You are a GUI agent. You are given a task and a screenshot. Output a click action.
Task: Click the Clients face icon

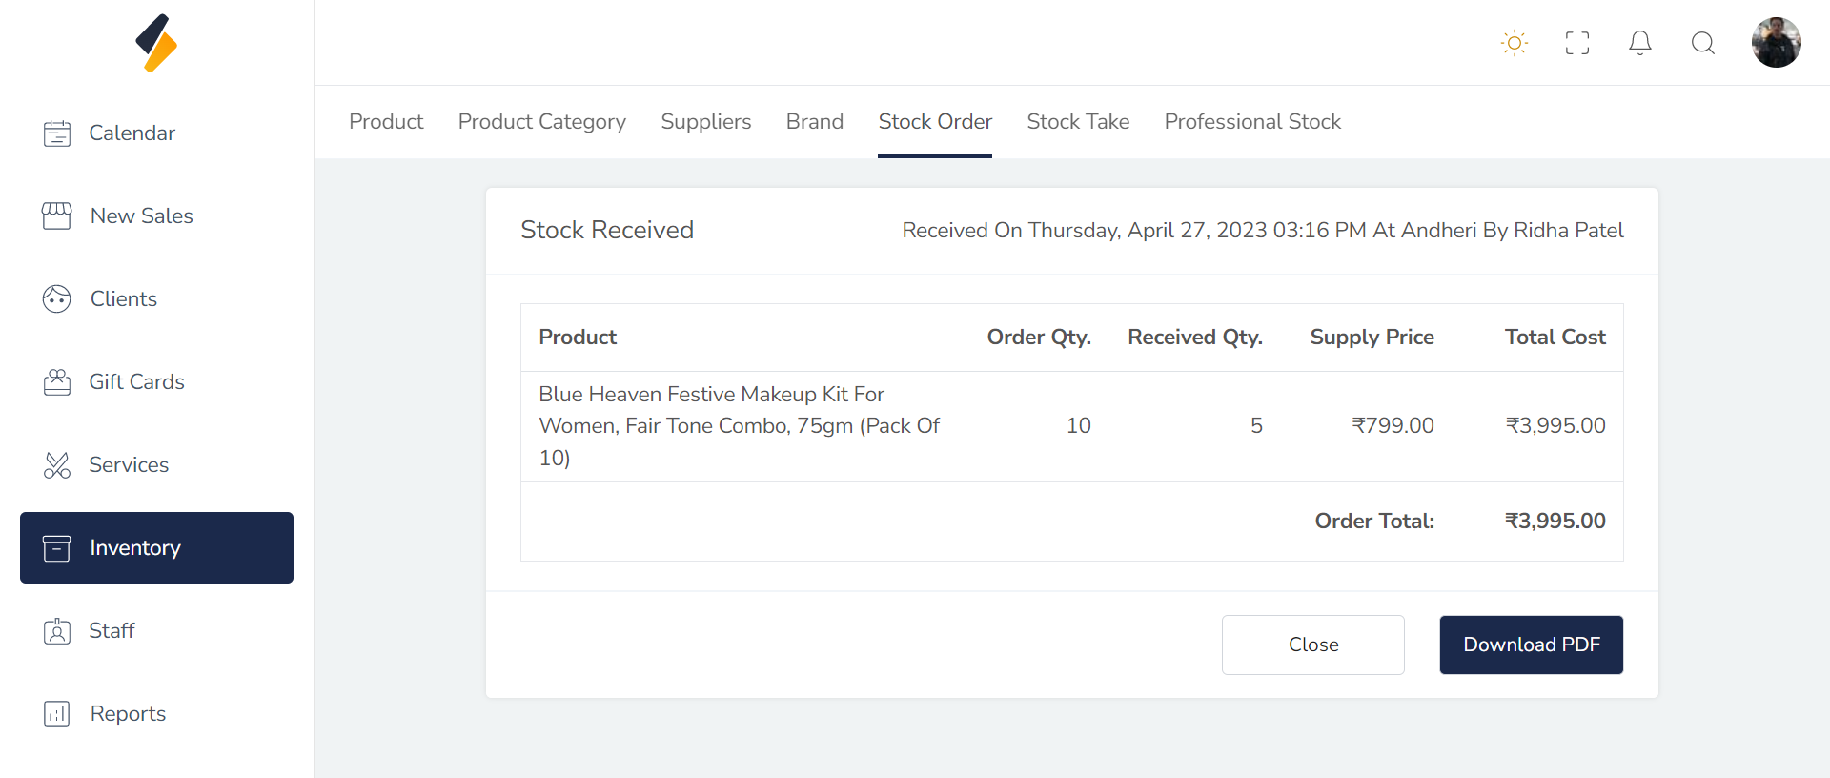(57, 299)
